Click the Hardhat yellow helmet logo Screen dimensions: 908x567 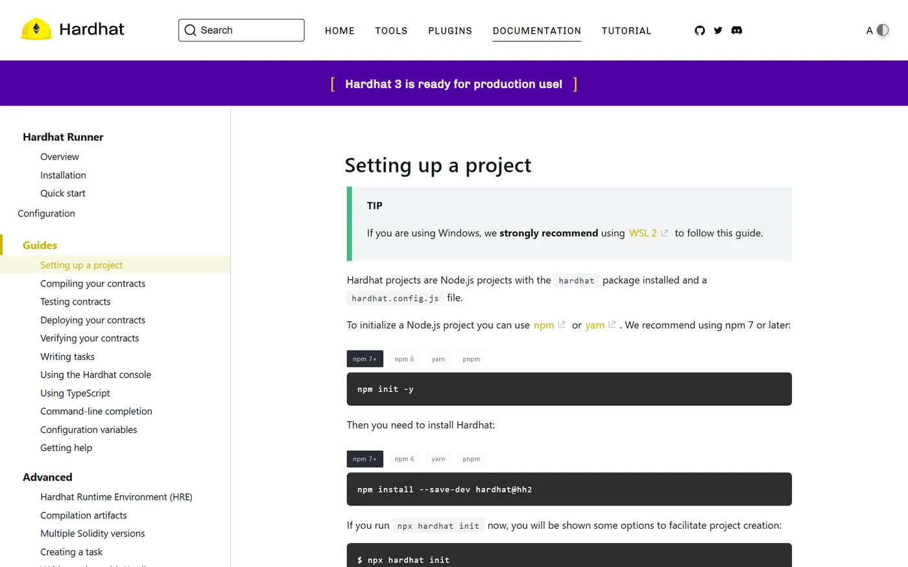pyautogui.click(x=36, y=29)
